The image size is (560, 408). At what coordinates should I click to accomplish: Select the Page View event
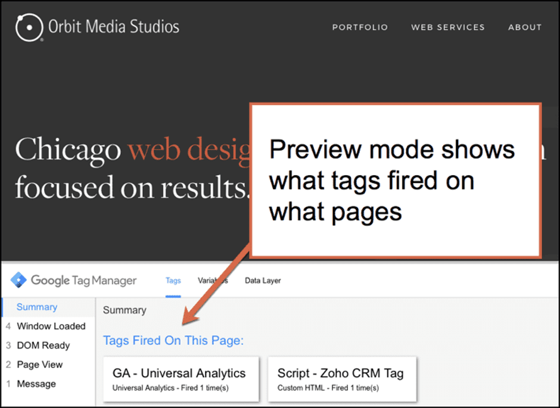pos(40,365)
